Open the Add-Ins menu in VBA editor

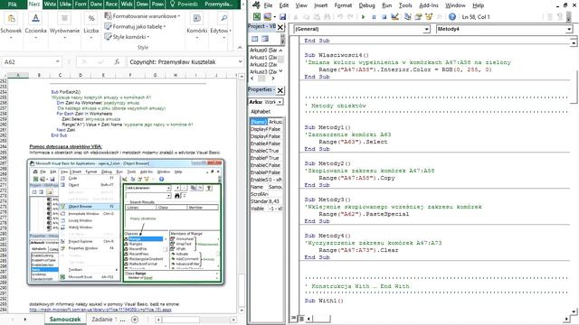pyautogui.click(x=428, y=5)
